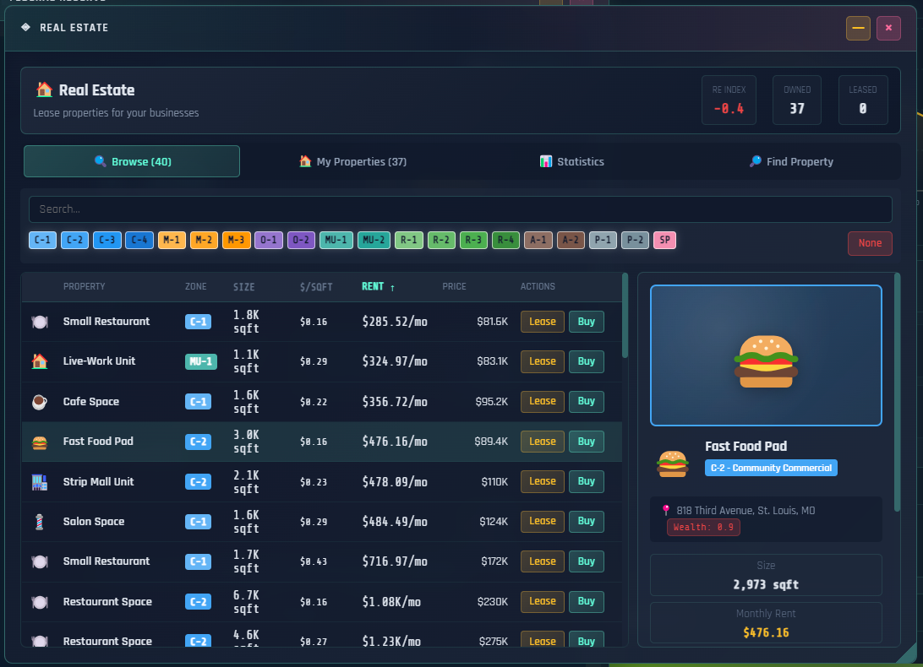Click the Cafe Space coffee cup icon

coord(39,402)
